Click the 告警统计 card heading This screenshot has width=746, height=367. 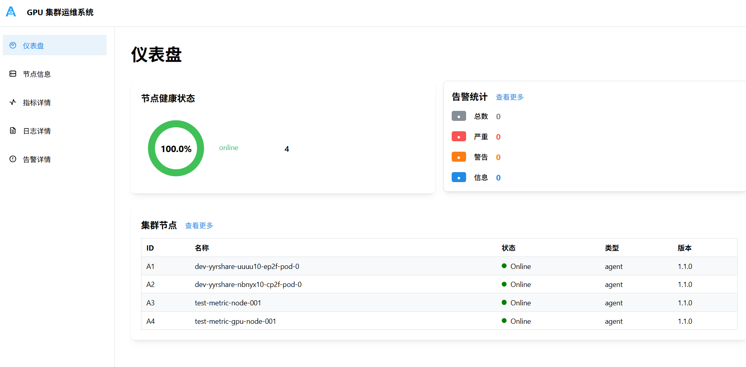click(x=470, y=97)
